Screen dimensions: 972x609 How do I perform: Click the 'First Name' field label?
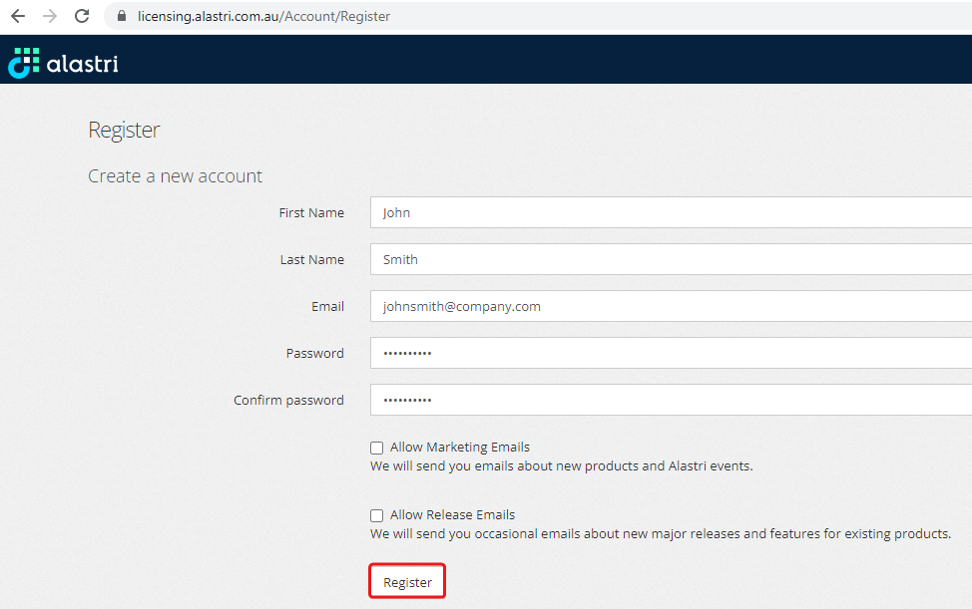(x=311, y=213)
